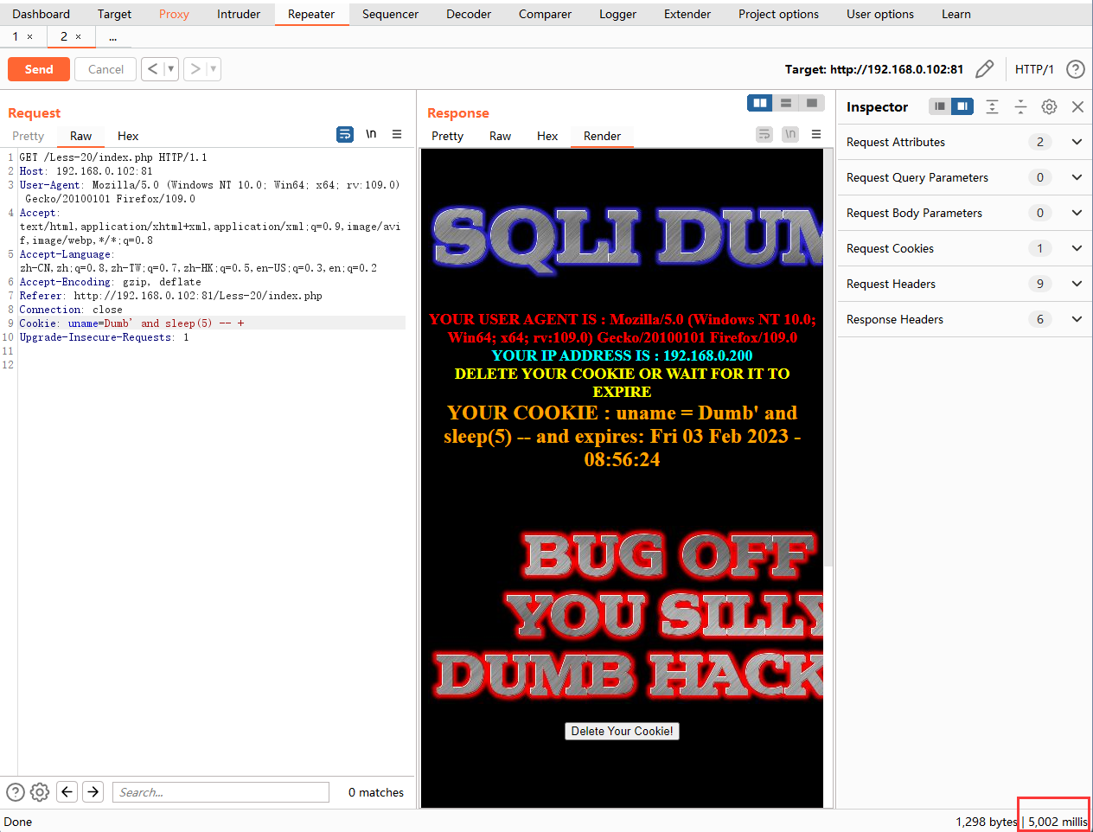This screenshot has height=832, width=1093.
Task: Go to previous request in history
Action: click(152, 69)
